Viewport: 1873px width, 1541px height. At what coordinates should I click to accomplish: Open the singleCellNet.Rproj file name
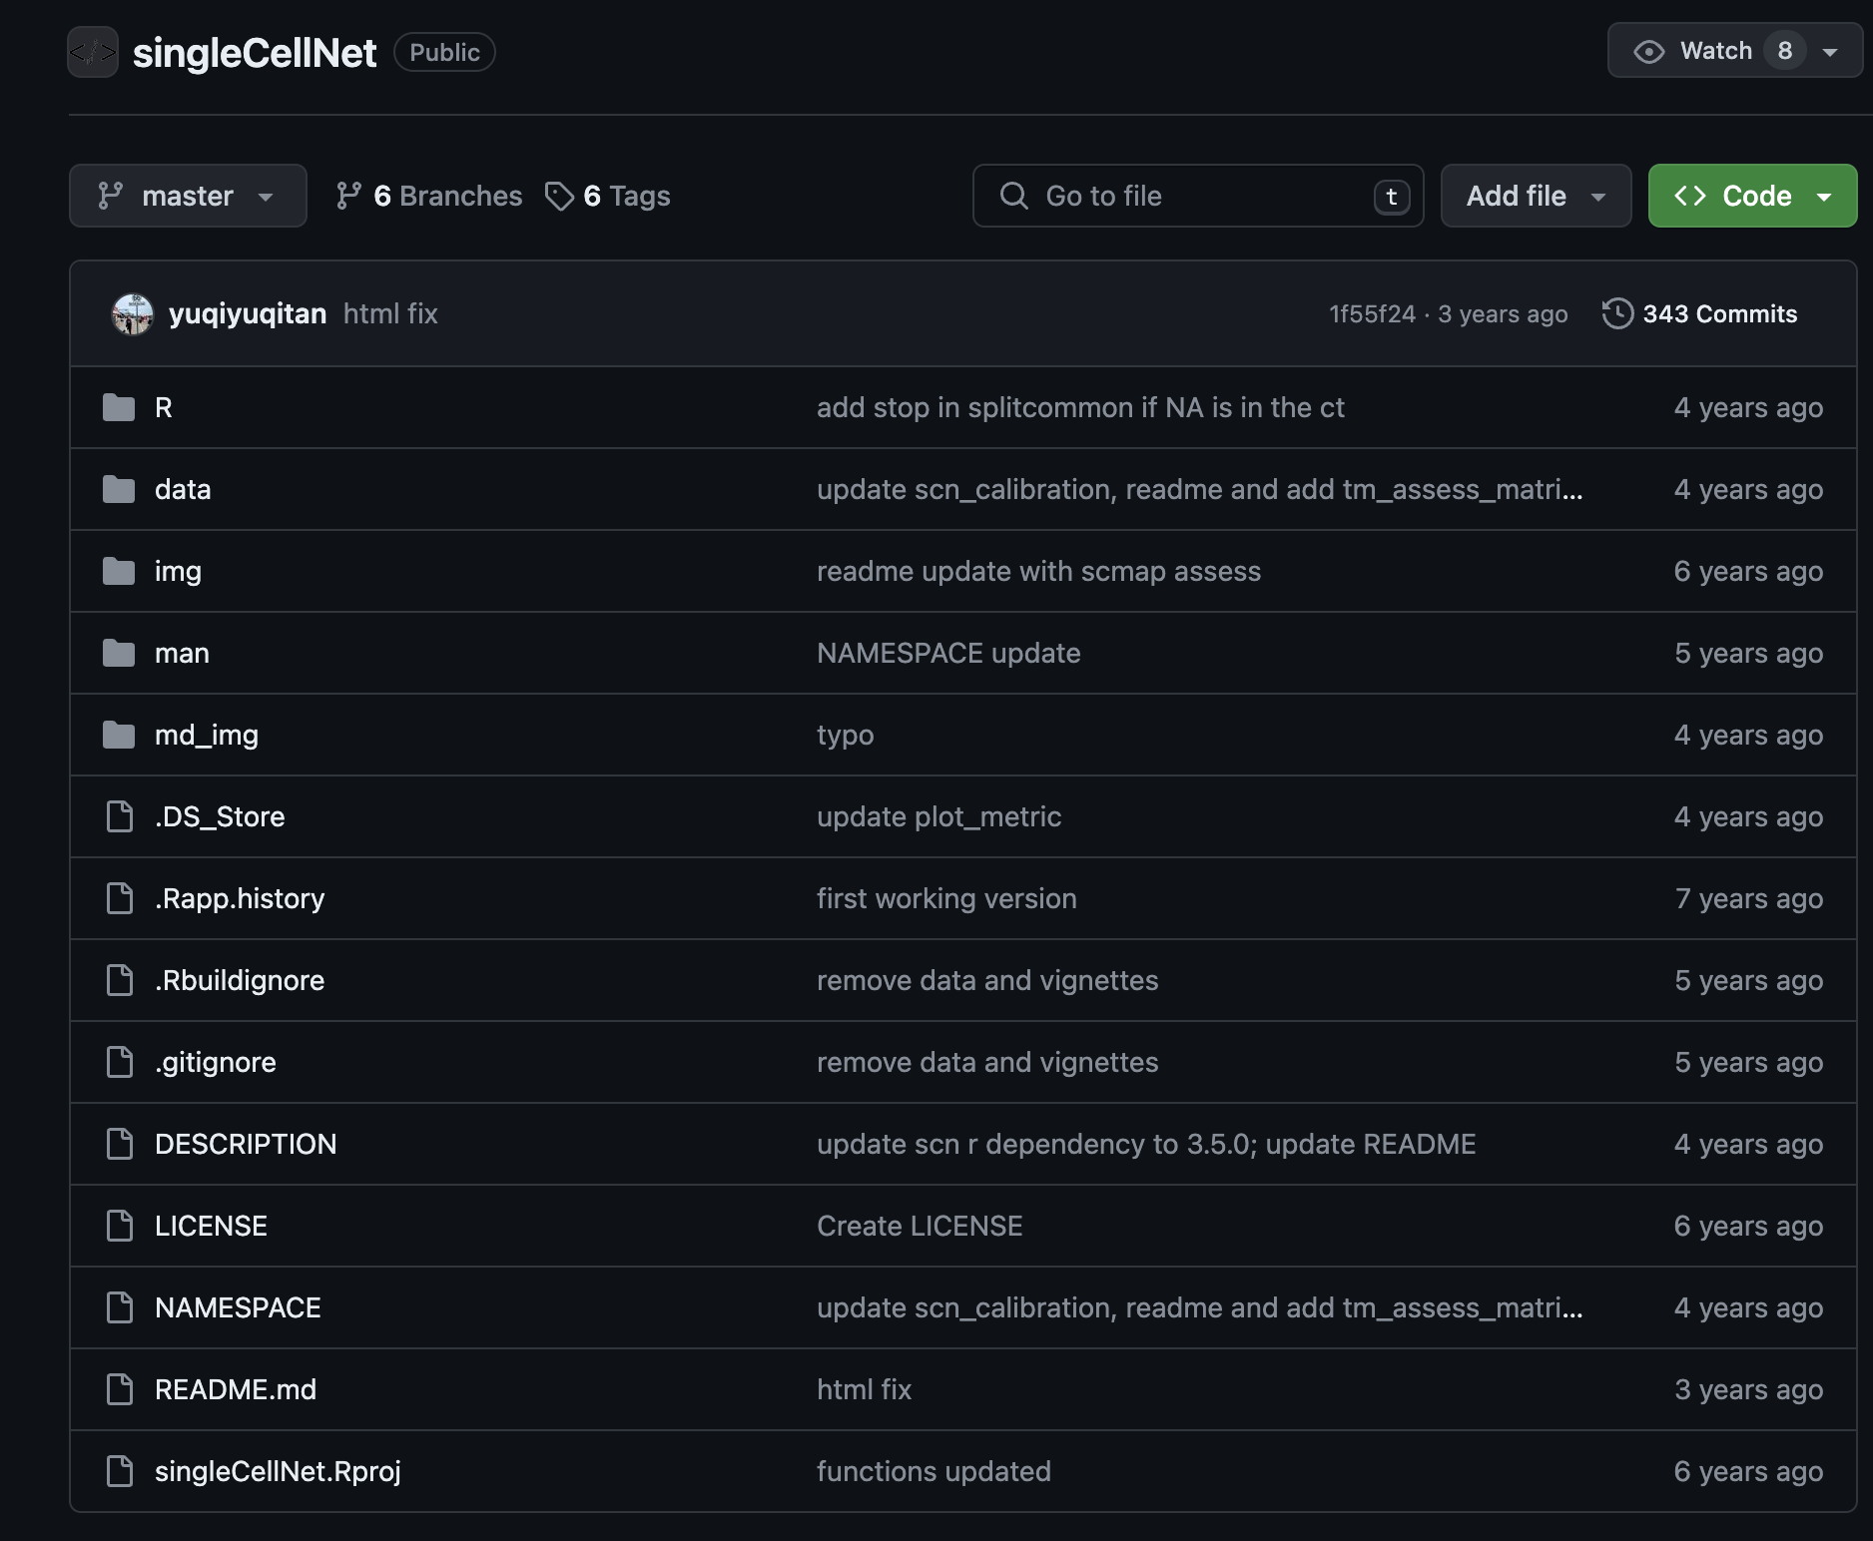tap(278, 1471)
